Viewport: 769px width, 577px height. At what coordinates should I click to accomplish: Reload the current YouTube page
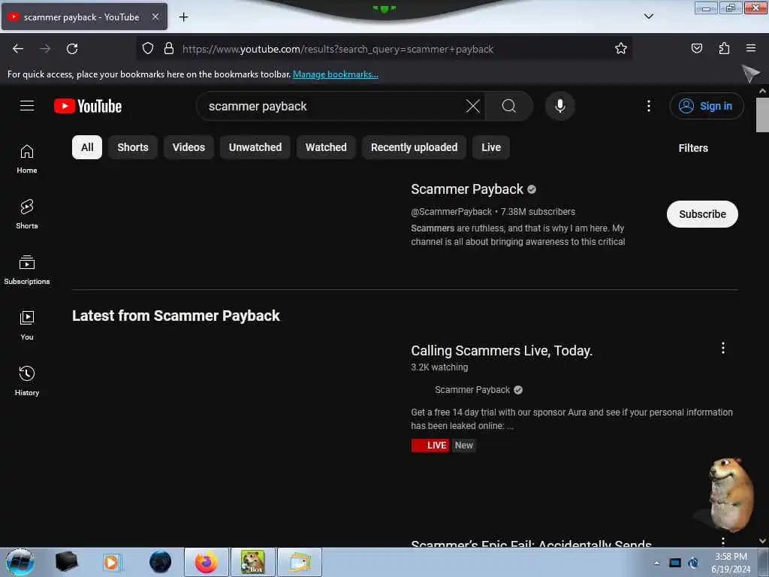click(x=72, y=49)
